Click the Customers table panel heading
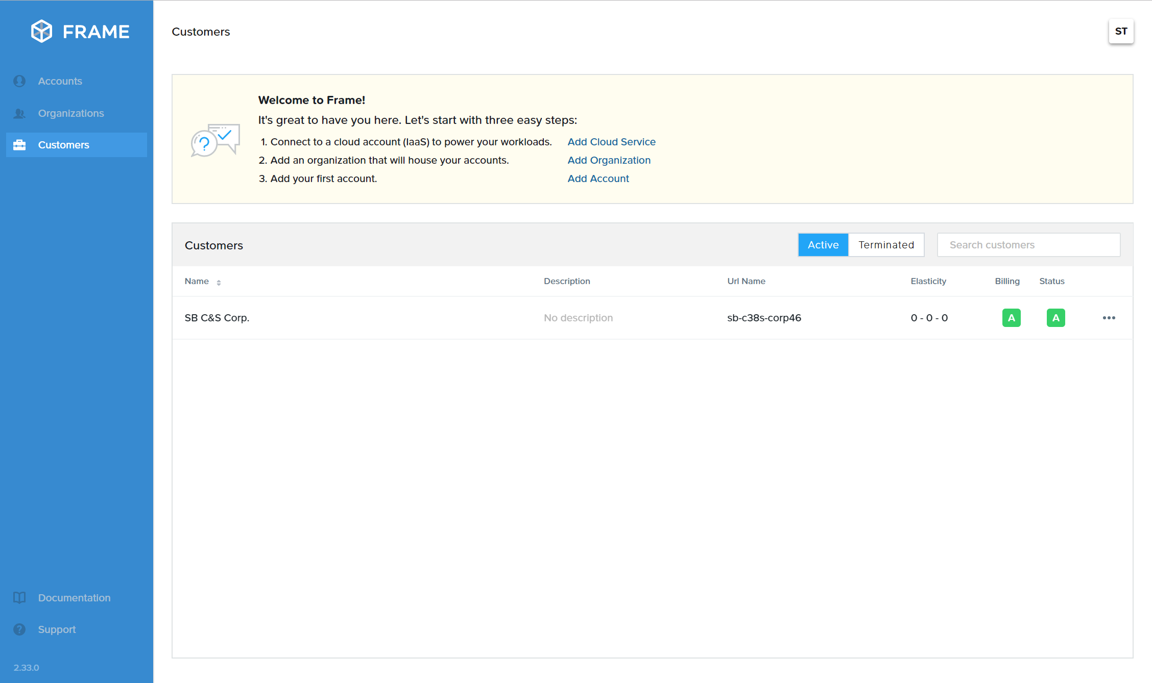Image resolution: width=1152 pixels, height=683 pixels. [213, 245]
